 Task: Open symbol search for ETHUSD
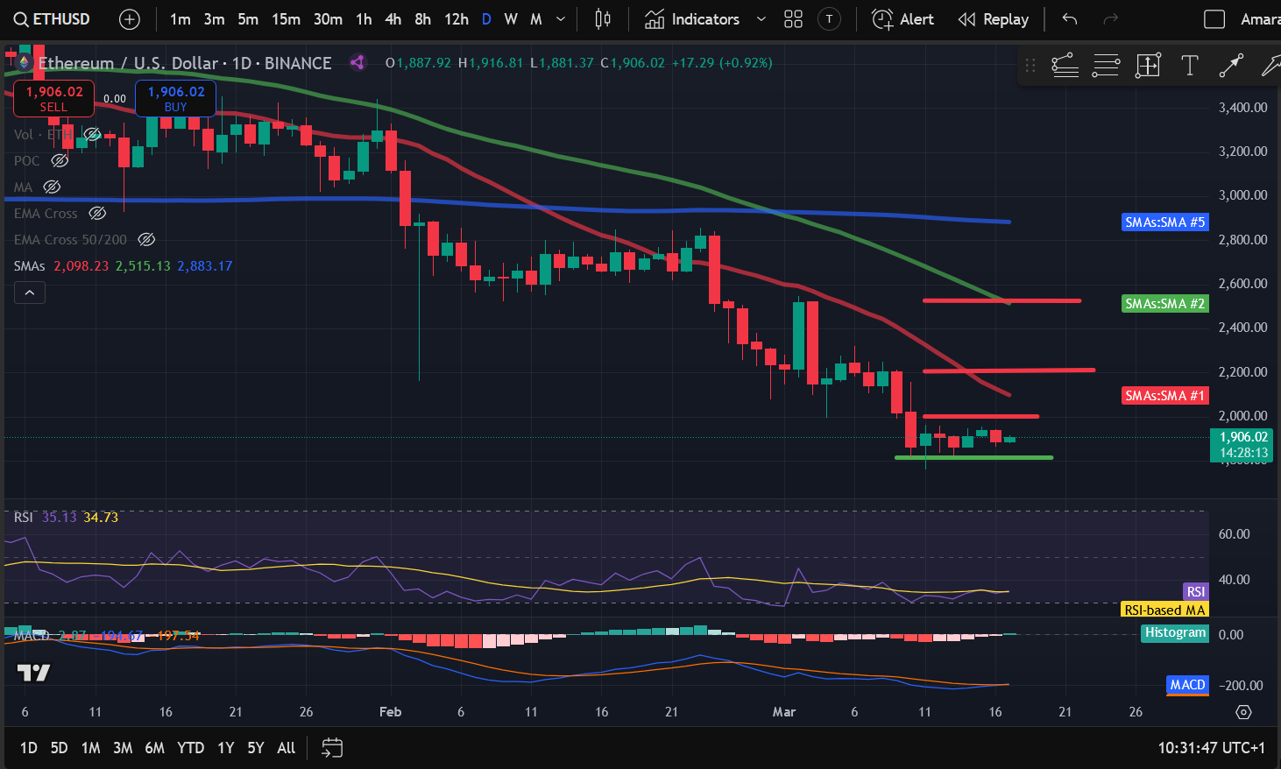click(53, 19)
